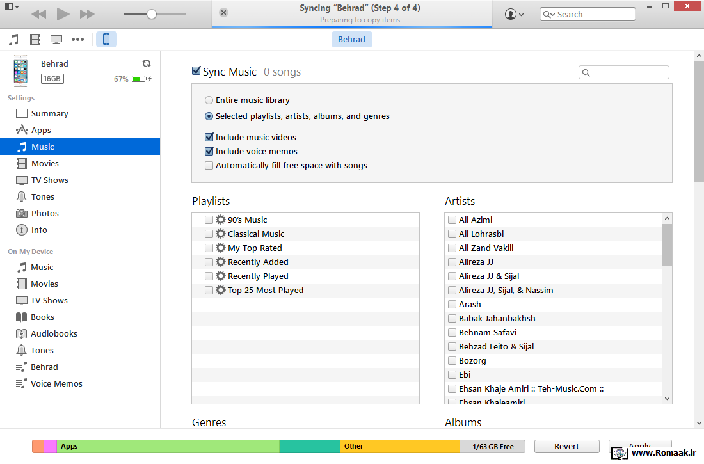Toggle the Sync Music checkbox
Screen dimensions: 704x464
click(196, 71)
